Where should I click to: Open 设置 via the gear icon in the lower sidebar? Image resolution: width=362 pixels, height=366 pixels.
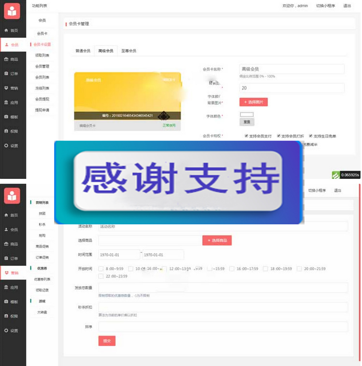(6, 331)
